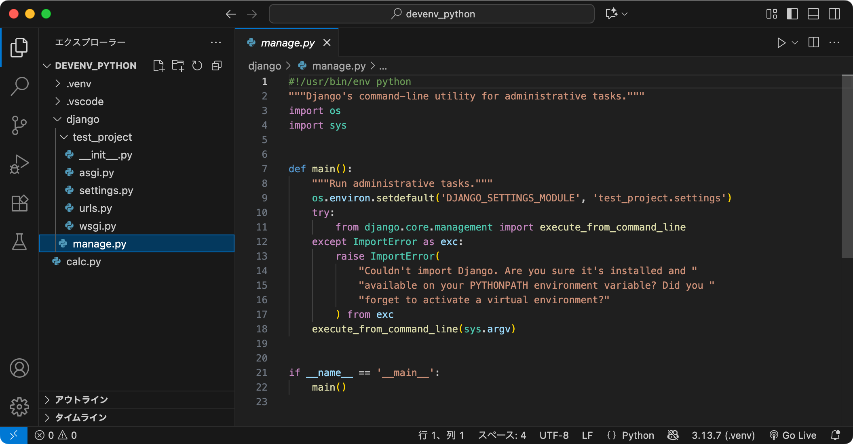Open the Testing flask view
The width and height of the screenshot is (853, 444).
click(19, 242)
